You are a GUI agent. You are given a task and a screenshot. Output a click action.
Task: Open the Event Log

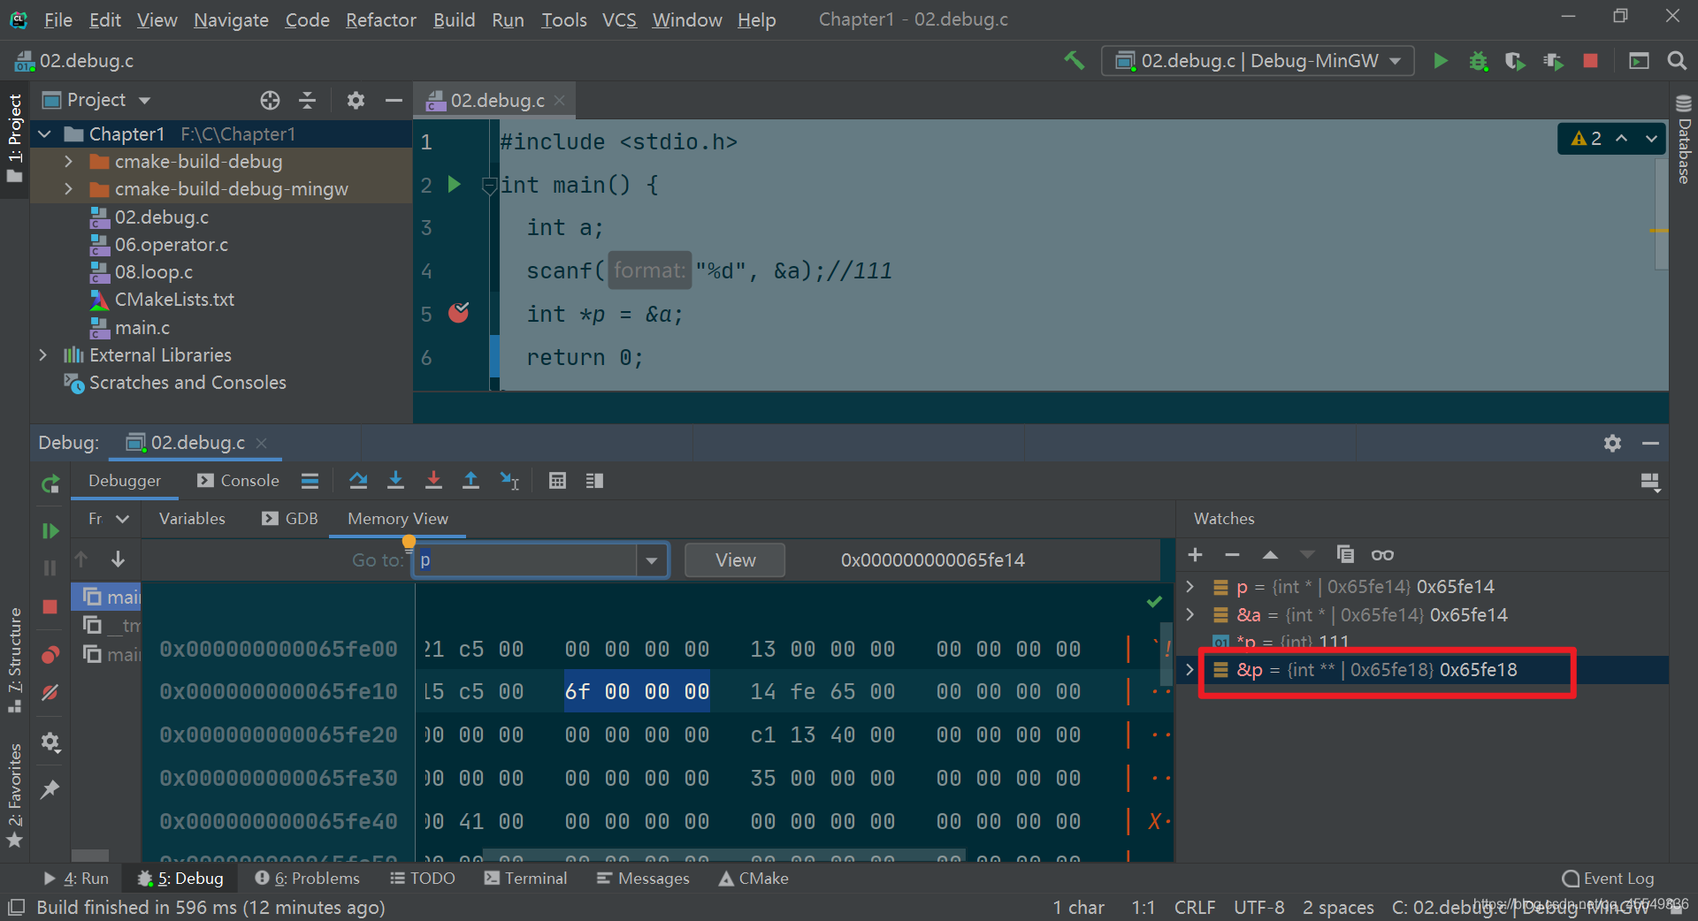[x=1608, y=878]
